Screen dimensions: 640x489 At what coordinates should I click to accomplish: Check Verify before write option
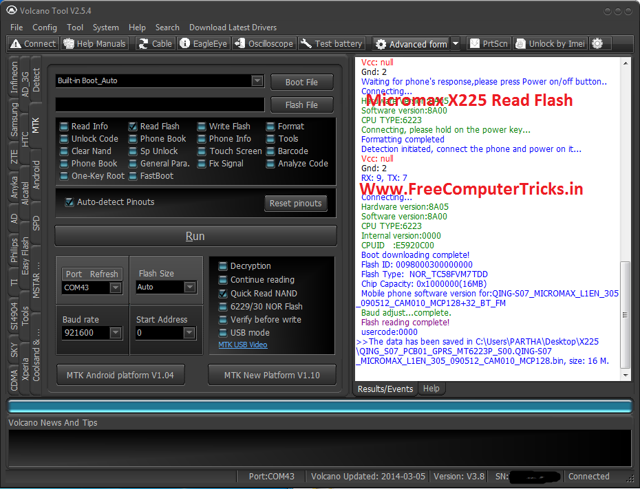coord(223,319)
